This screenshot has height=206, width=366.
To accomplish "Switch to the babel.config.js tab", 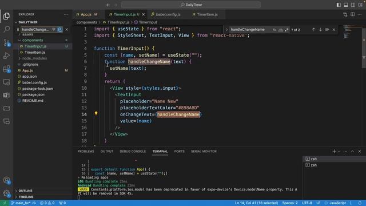I will pos(168,14).
